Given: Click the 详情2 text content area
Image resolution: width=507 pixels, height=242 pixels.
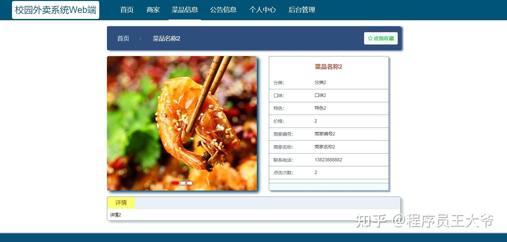Looking at the screenshot, I should pos(115,215).
